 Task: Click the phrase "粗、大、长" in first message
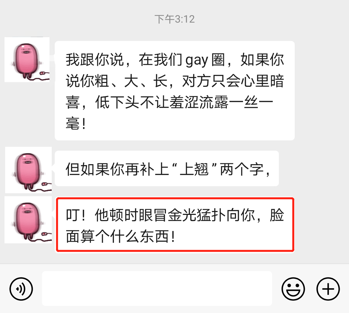(x=131, y=81)
